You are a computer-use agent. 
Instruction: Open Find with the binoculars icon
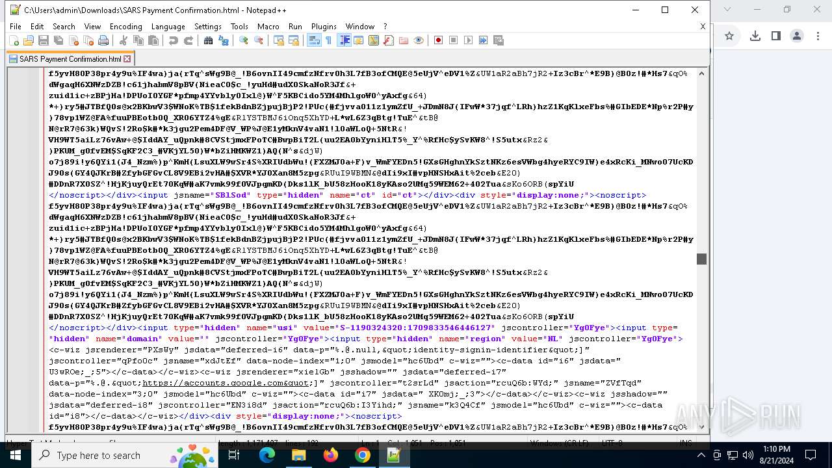click(209, 40)
